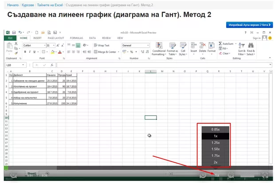This screenshot has width=275, height=183.
Task: Click the Copy icon in Clipboard group
Action: 16,48
